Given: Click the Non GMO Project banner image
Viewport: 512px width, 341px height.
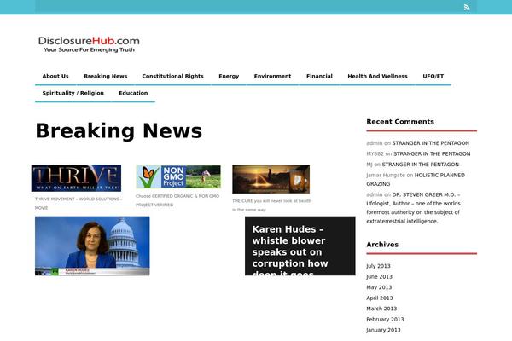Looking at the screenshot, I should (x=178, y=176).
